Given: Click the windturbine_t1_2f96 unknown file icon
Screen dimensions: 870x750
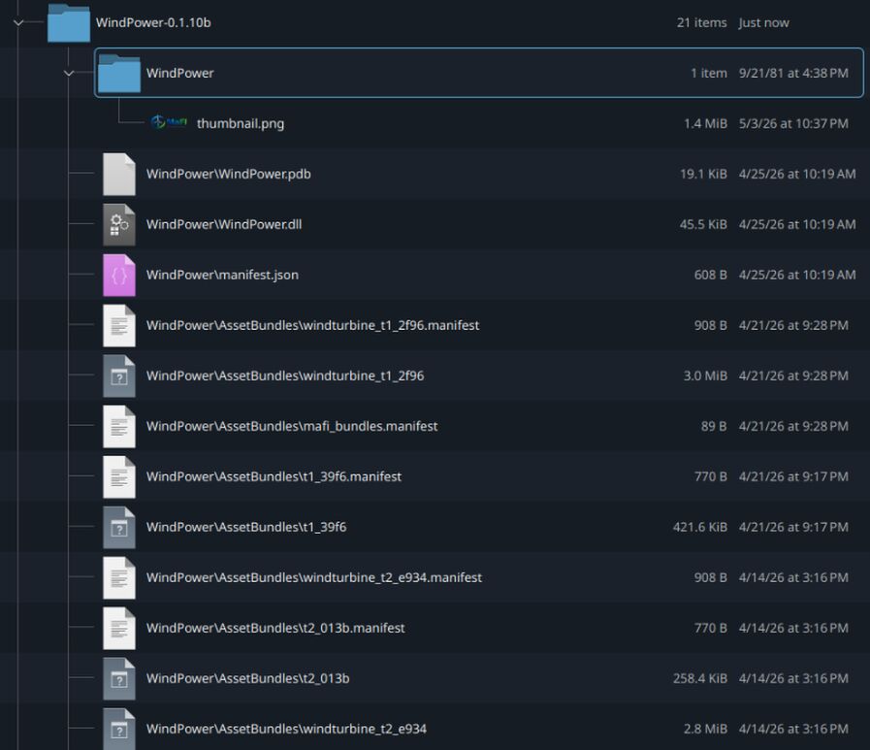Looking at the screenshot, I should tap(118, 375).
